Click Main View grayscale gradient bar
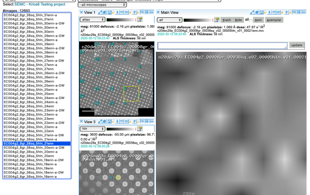Viewport: 310px width, 195px height. click(x=198, y=20)
